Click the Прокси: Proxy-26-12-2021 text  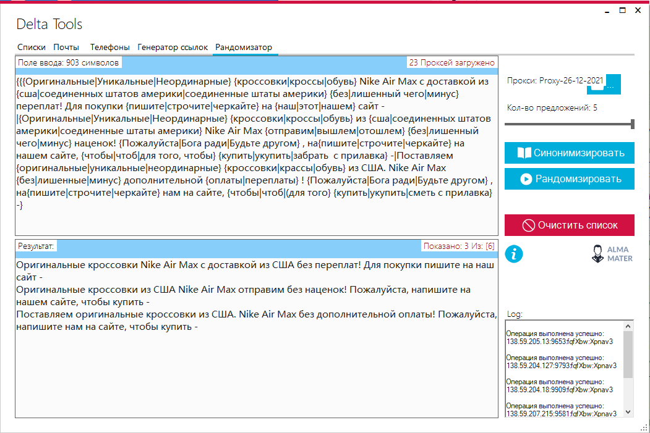[555, 81]
